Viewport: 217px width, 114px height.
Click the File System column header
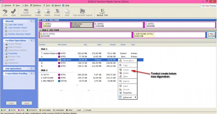click(x=62, y=44)
